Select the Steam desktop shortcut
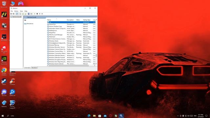Image resolution: width=210 pixels, height=118 pixels. (4, 82)
